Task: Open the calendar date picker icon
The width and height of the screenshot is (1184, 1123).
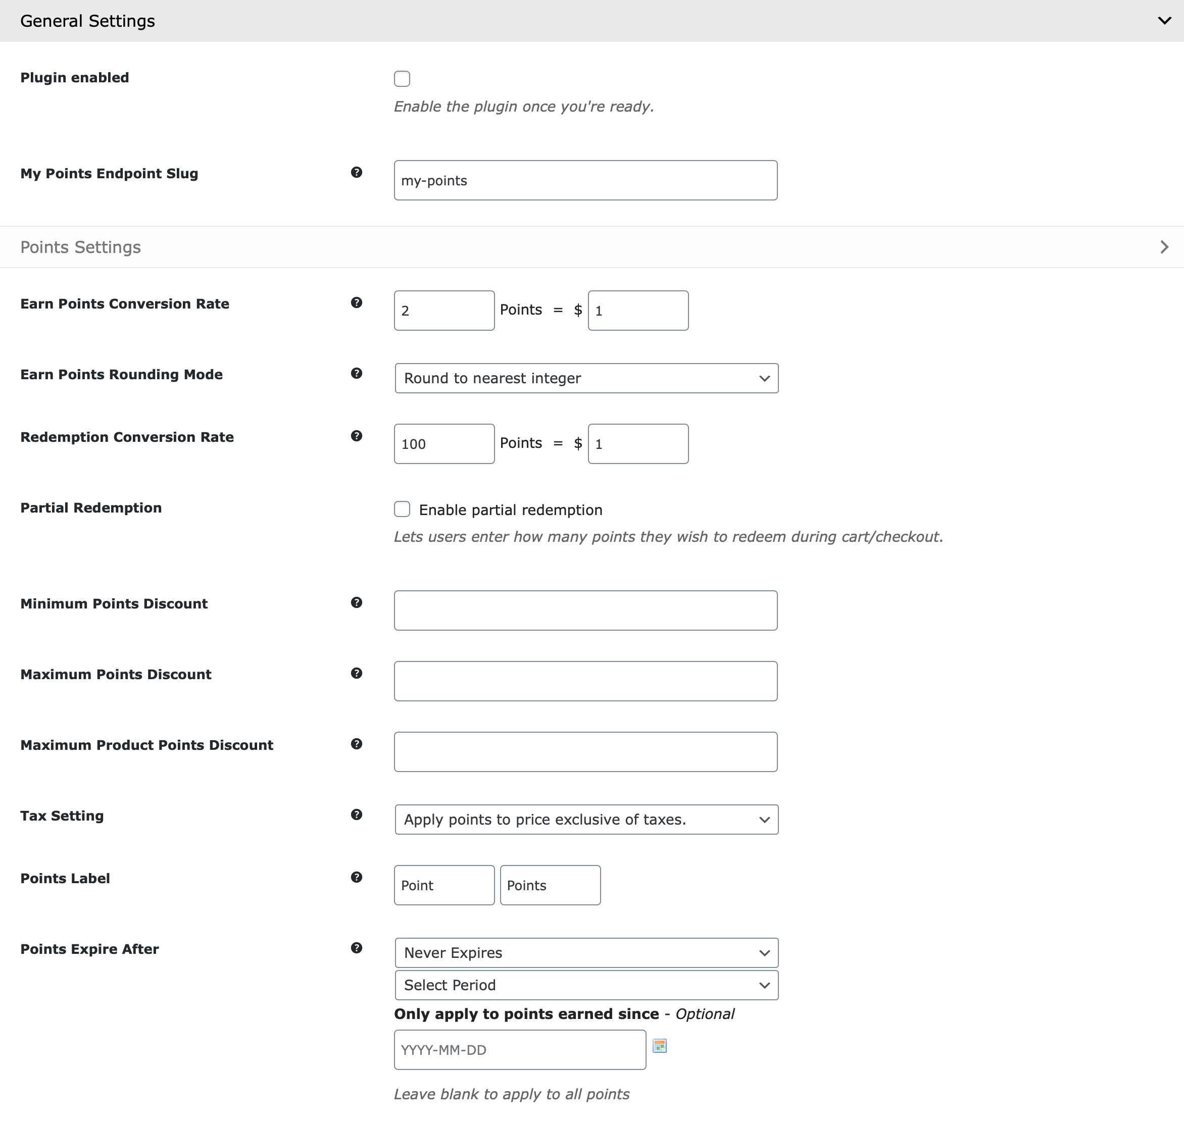Action: pyautogui.click(x=659, y=1046)
